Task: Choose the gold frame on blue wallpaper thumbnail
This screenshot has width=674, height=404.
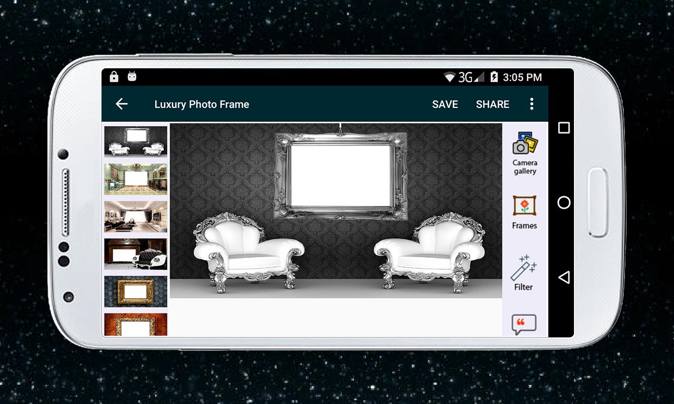Action: 136,291
